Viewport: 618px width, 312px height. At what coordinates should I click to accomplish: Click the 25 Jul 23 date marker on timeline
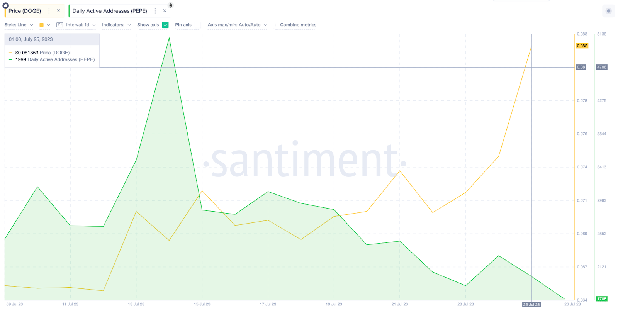(x=531, y=305)
